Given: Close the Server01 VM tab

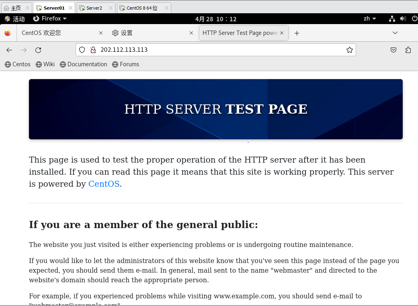Looking at the screenshot, I should pos(70,8).
